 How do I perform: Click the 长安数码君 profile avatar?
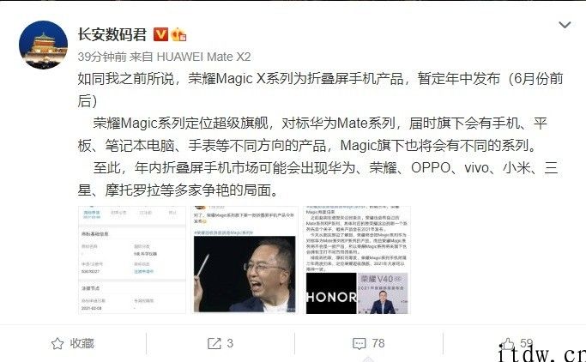point(44,45)
